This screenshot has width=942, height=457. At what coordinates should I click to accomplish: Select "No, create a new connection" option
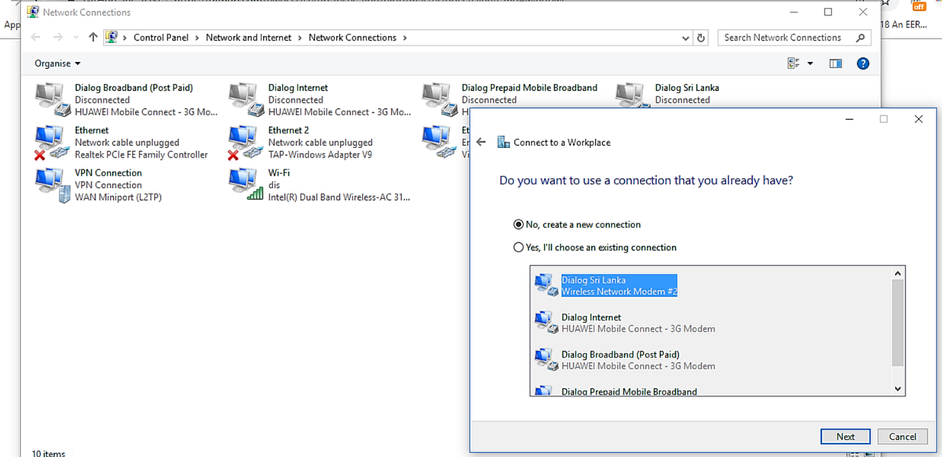pos(518,224)
